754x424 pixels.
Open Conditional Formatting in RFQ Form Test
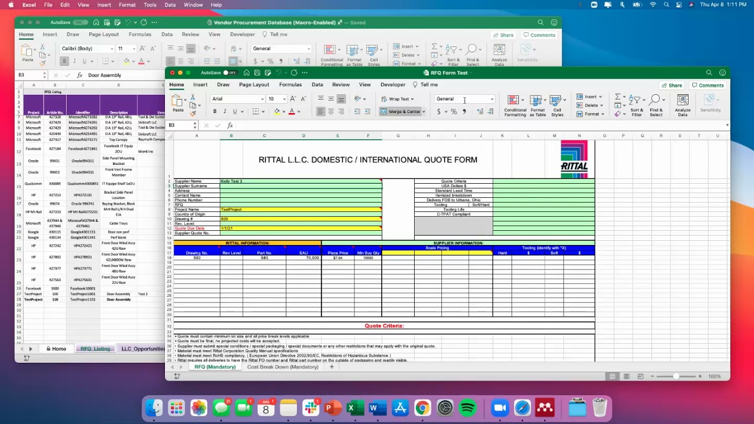tap(515, 105)
